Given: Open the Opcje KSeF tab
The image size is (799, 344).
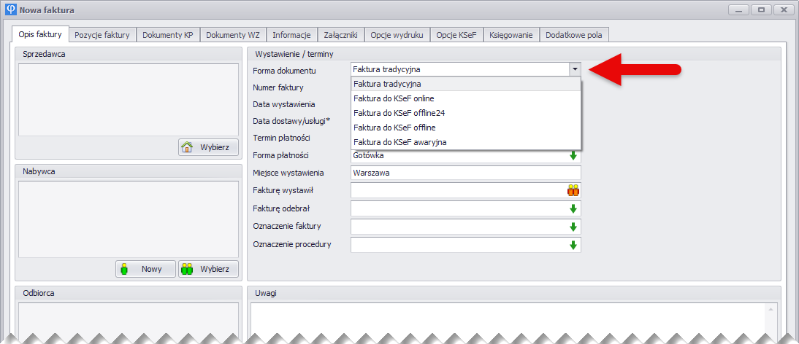Looking at the screenshot, I should point(456,35).
